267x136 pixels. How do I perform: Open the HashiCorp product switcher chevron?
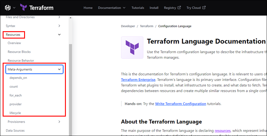tap(14, 8)
